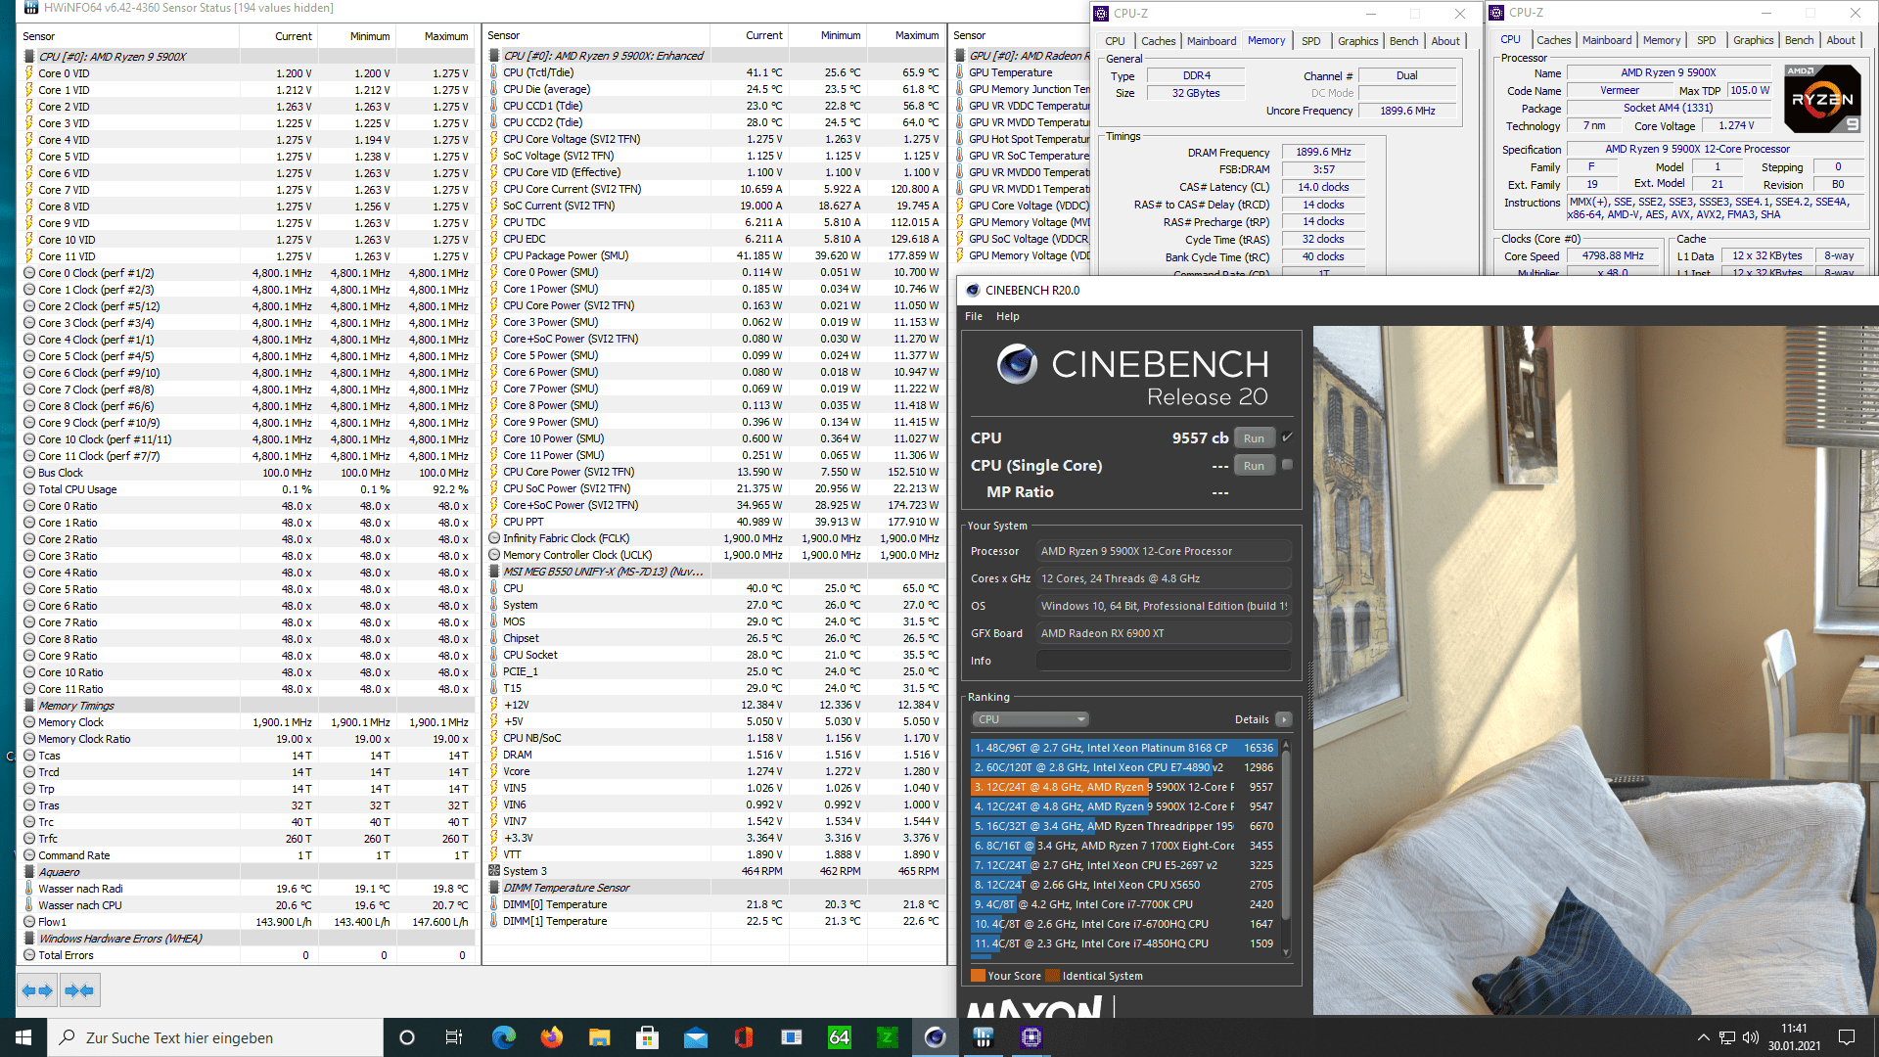This screenshot has width=1879, height=1057.
Task: Open the Windows Start menu
Action: click(x=23, y=1037)
